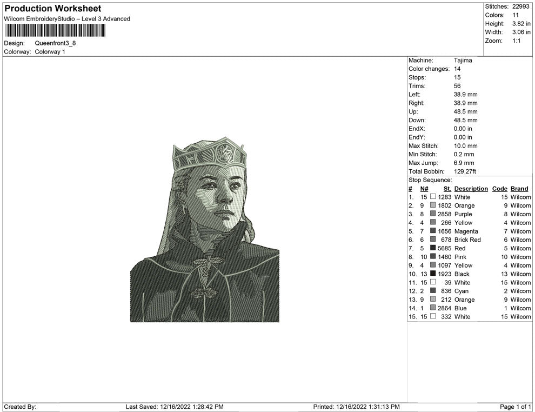Click the Zoom value 1:1
Screen dimensions: 535x412
click(516, 41)
